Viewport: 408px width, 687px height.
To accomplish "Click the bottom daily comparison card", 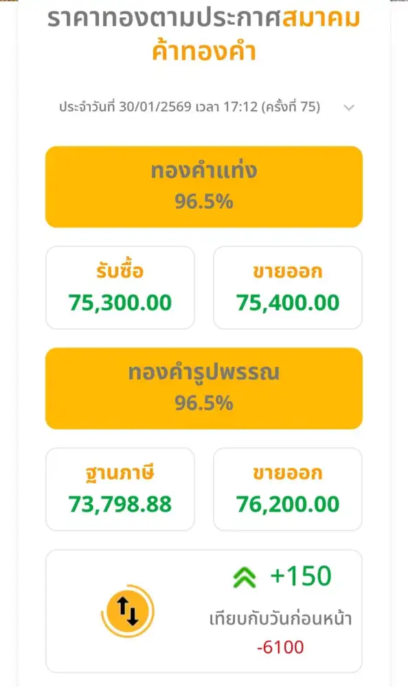I will [204, 612].
